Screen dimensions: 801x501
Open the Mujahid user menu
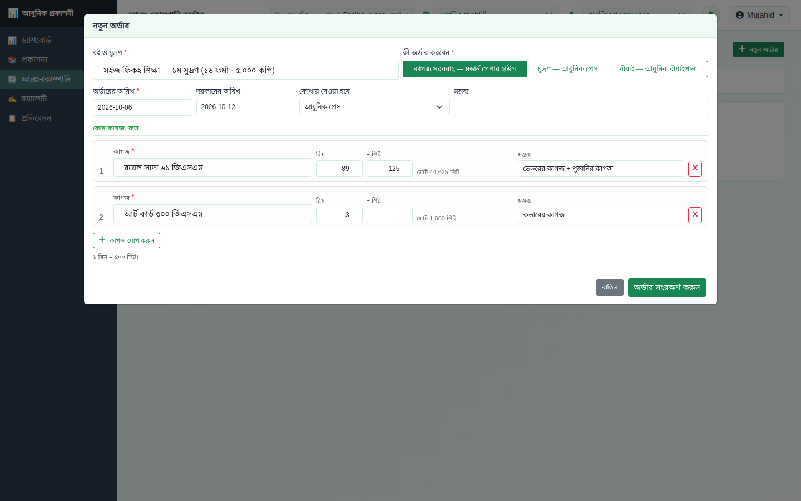[x=759, y=15]
